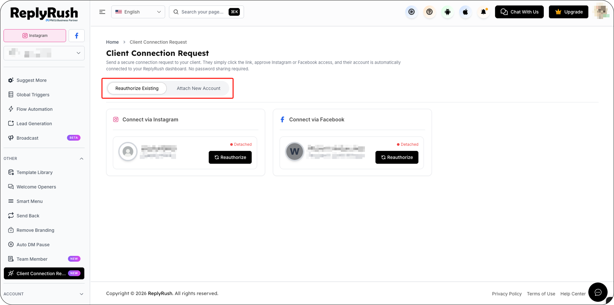Reauthorize the detached Facebook account
The width and height of the screenshot is (614, 305).
(x=397, y=157)
